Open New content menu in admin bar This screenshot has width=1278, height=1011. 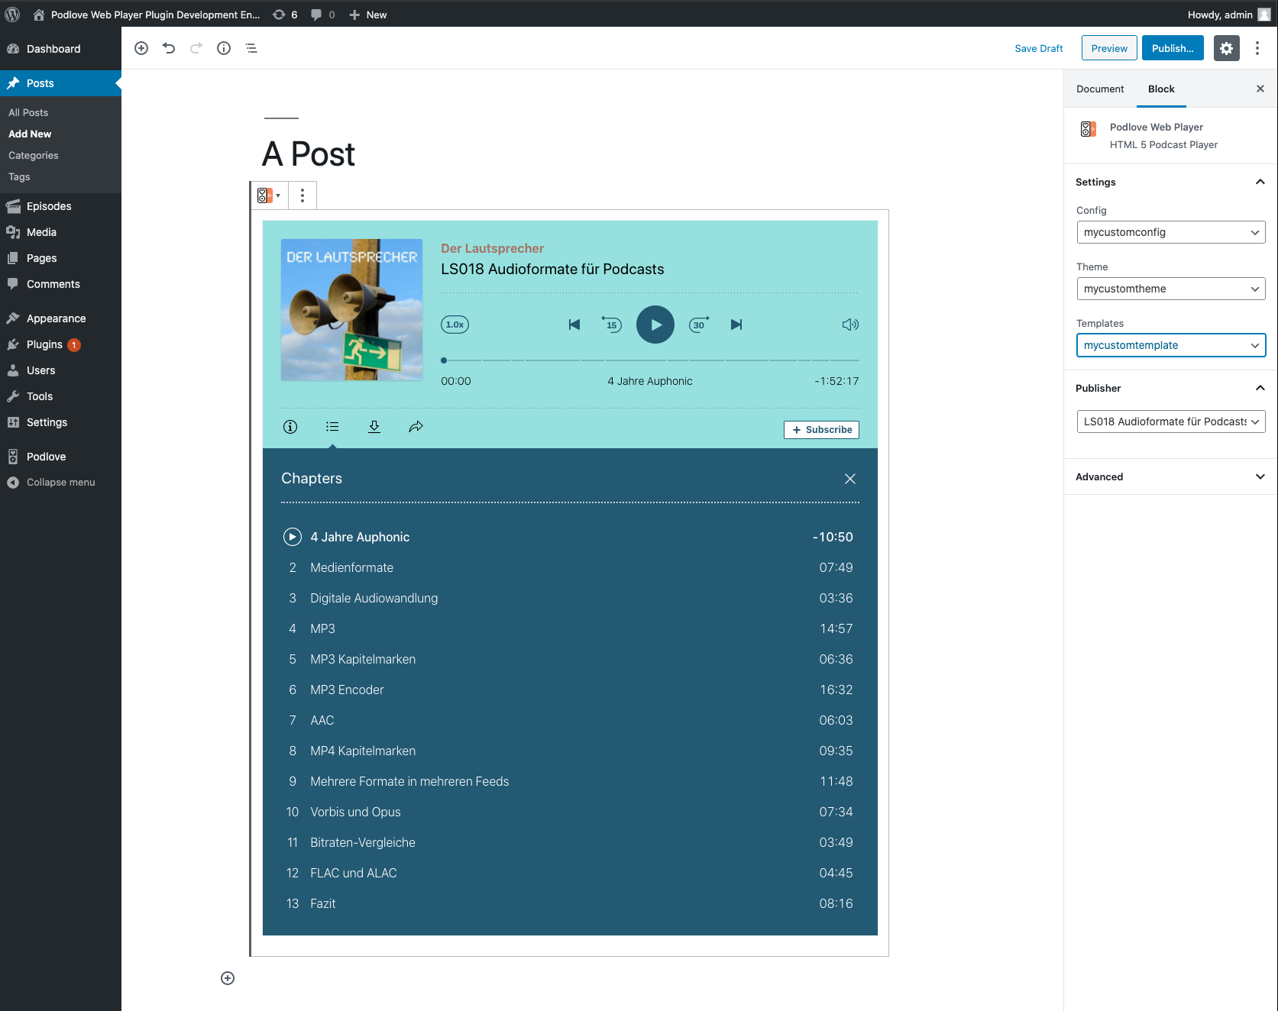(368, 15)
